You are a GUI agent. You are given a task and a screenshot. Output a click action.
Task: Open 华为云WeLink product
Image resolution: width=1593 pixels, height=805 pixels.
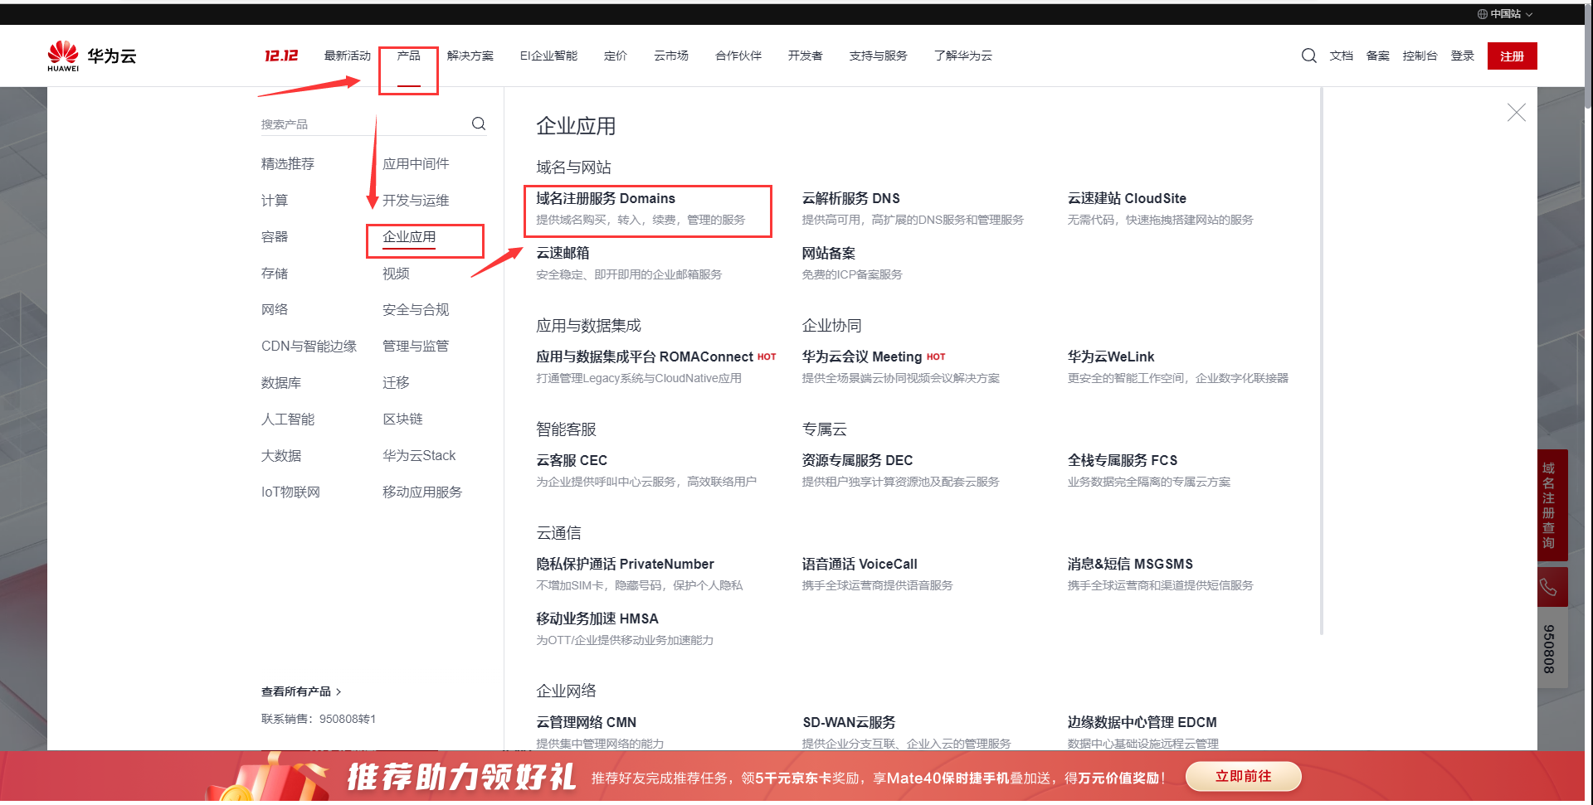coord(1111,357)
